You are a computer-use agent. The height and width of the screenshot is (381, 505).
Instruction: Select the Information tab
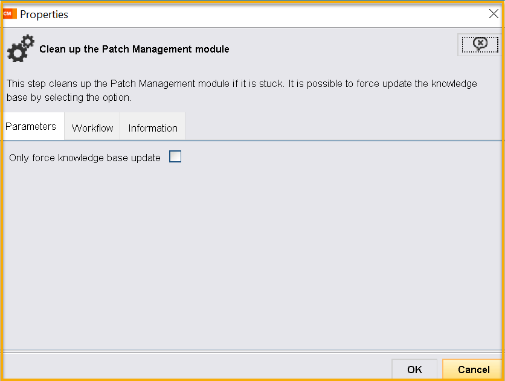pos(153,128)
